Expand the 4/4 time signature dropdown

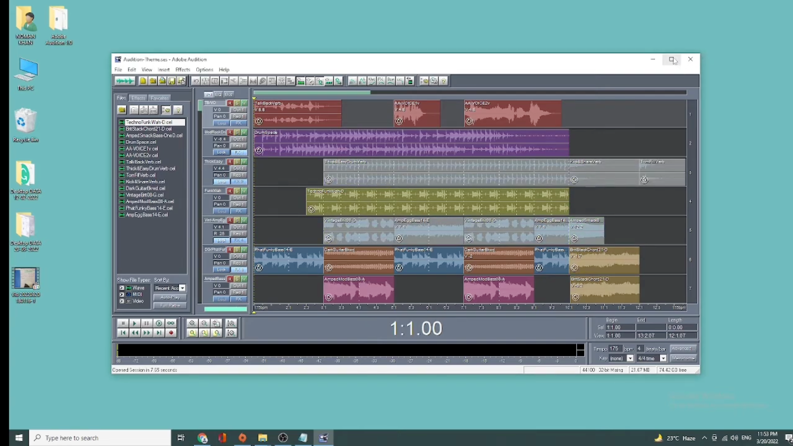[663, 358]
